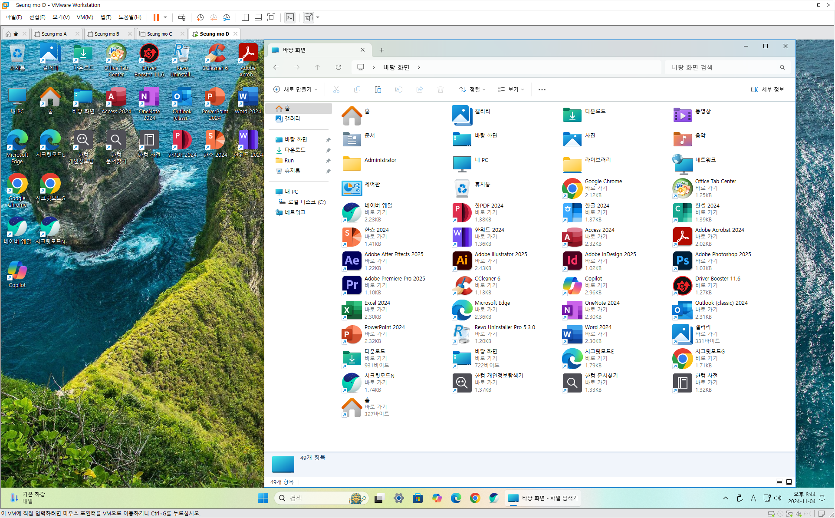Click the see more ellipsis button

542,89
